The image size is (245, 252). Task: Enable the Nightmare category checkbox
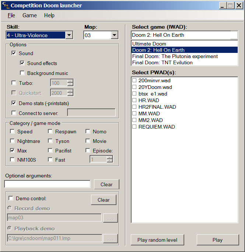pos(13,141)
